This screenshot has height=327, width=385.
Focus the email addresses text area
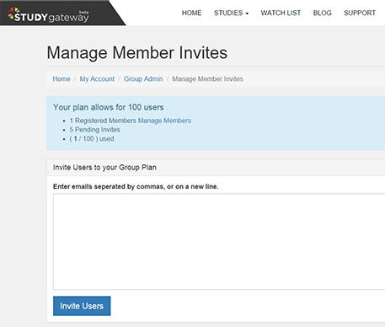tap(219, 242)
